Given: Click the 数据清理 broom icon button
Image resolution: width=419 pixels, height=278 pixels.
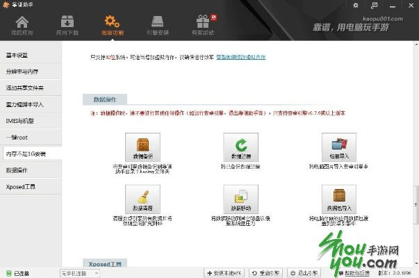Looking at the screenshot, I should (142, 199).
